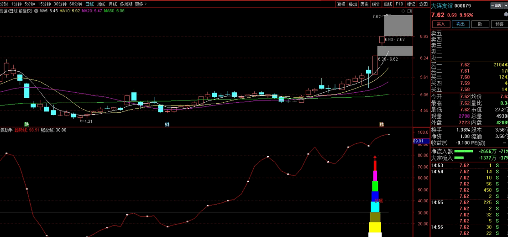Open the 多周期 multi-period view
The width and height of the screenshot is (508, 237).
[126, 4]
